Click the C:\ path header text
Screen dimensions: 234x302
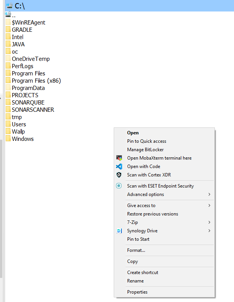coord(20,6)
